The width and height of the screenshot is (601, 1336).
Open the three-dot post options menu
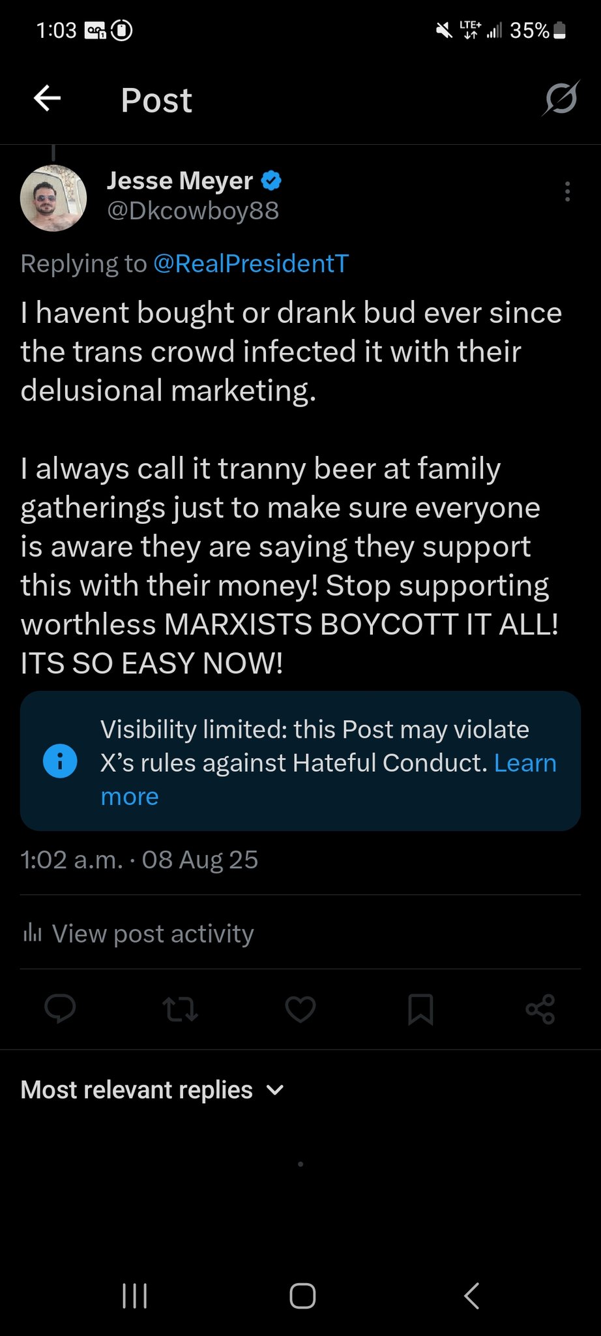coord(568,192)
